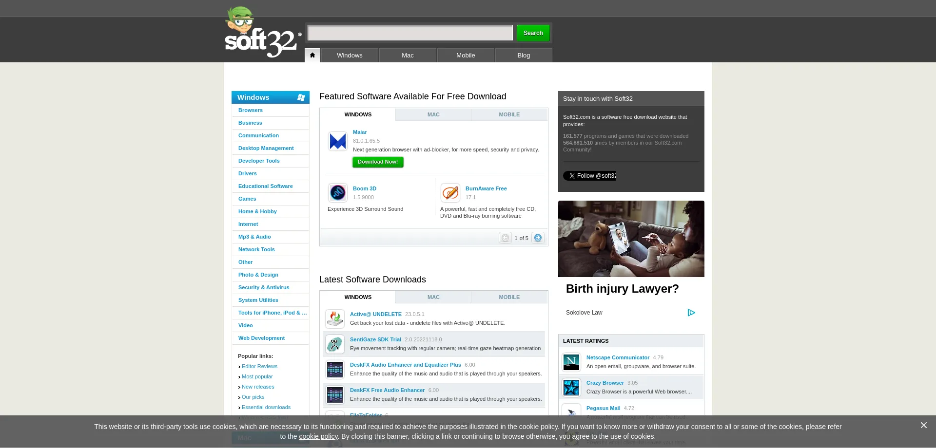Go to next featured software page
Image resolution: width=936 pixels, height=448 pixels.
click(538, 238)
